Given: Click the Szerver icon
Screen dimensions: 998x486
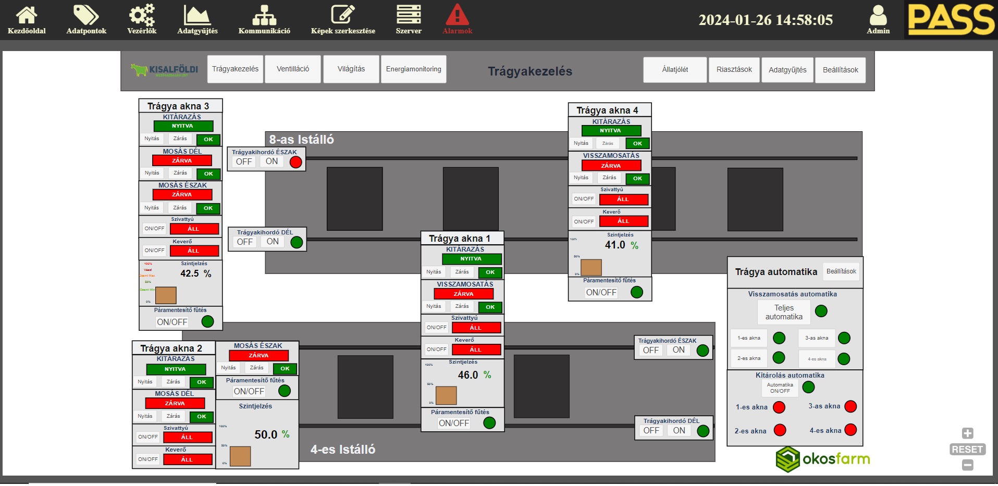Looking at the screenshot, I should point(409,16).
